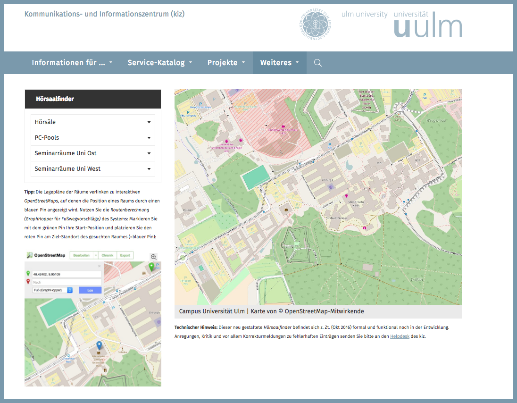Click the green start pin beside the coordinates

[x=28, y=274]
